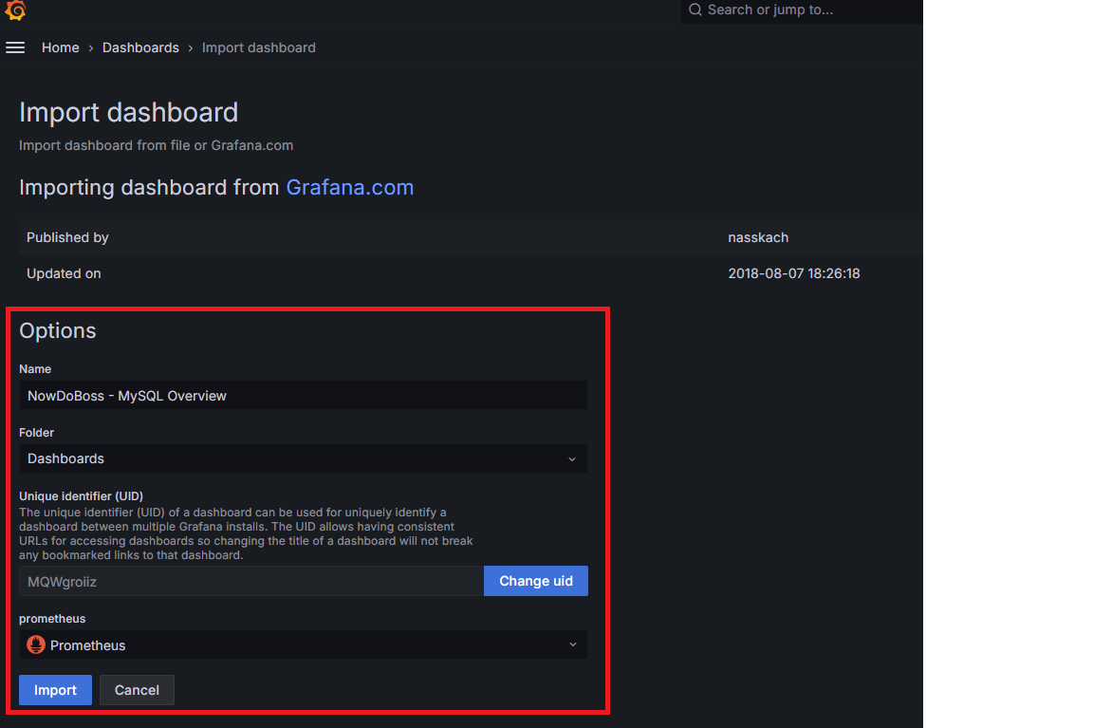Screen dimensions: 1093x728
Task: Go to Home breadcrumb
Action: click(61, 47)
